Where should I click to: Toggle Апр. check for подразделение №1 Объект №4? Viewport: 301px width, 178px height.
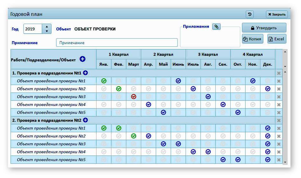[148, 104]
